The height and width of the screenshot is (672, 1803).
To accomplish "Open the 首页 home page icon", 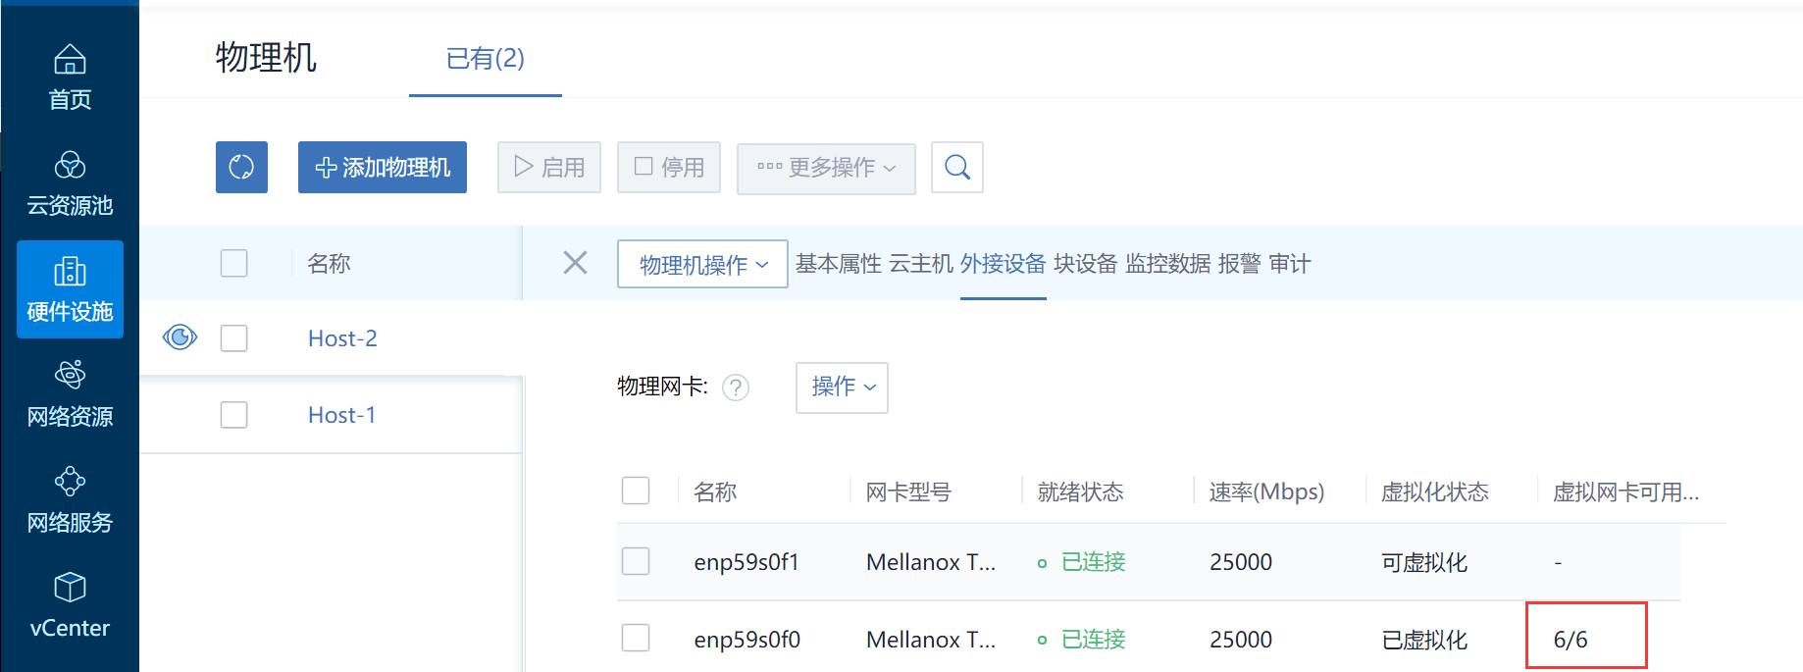I will pos(70,61).
